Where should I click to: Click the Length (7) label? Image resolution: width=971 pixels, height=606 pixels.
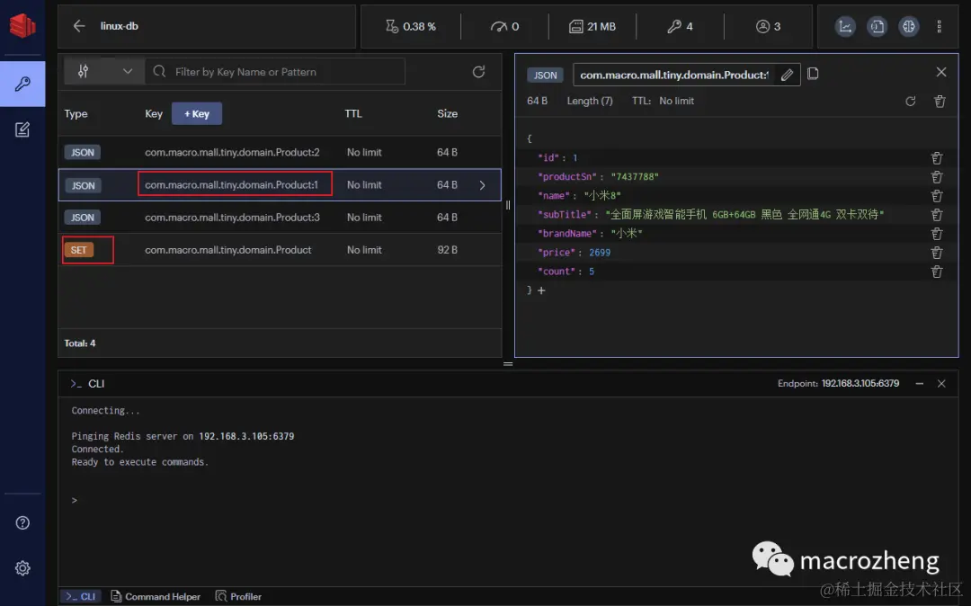[590, 101]
